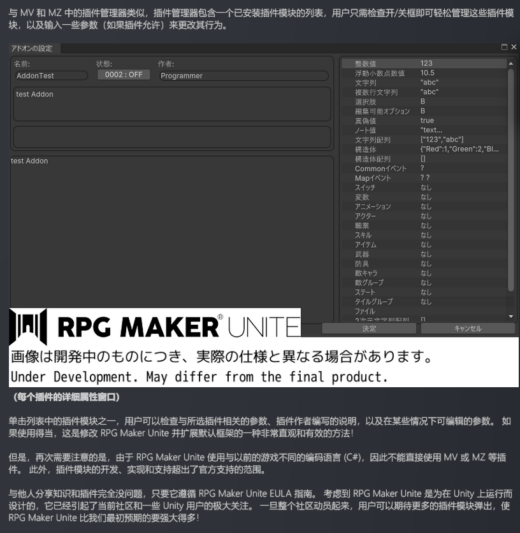The image size is (520, 533).
Task: Click the Programmer author field
Action: [244, 76]
